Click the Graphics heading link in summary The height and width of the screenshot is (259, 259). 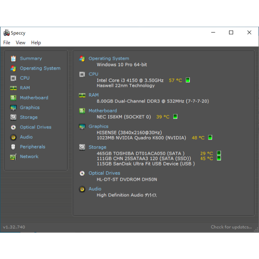[98, 126]
